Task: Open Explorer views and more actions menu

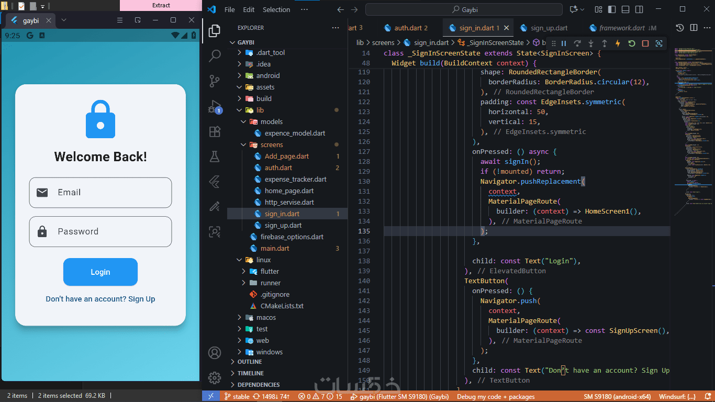Action: tap(335, 28)
